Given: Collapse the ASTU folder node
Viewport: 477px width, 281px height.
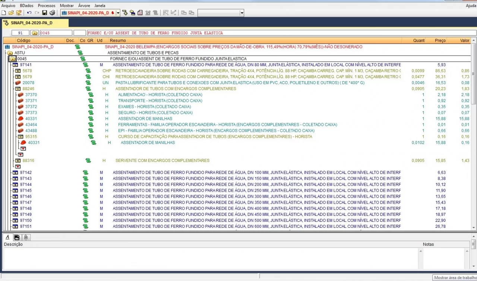Looking at the screenshot, I should 10,53.
